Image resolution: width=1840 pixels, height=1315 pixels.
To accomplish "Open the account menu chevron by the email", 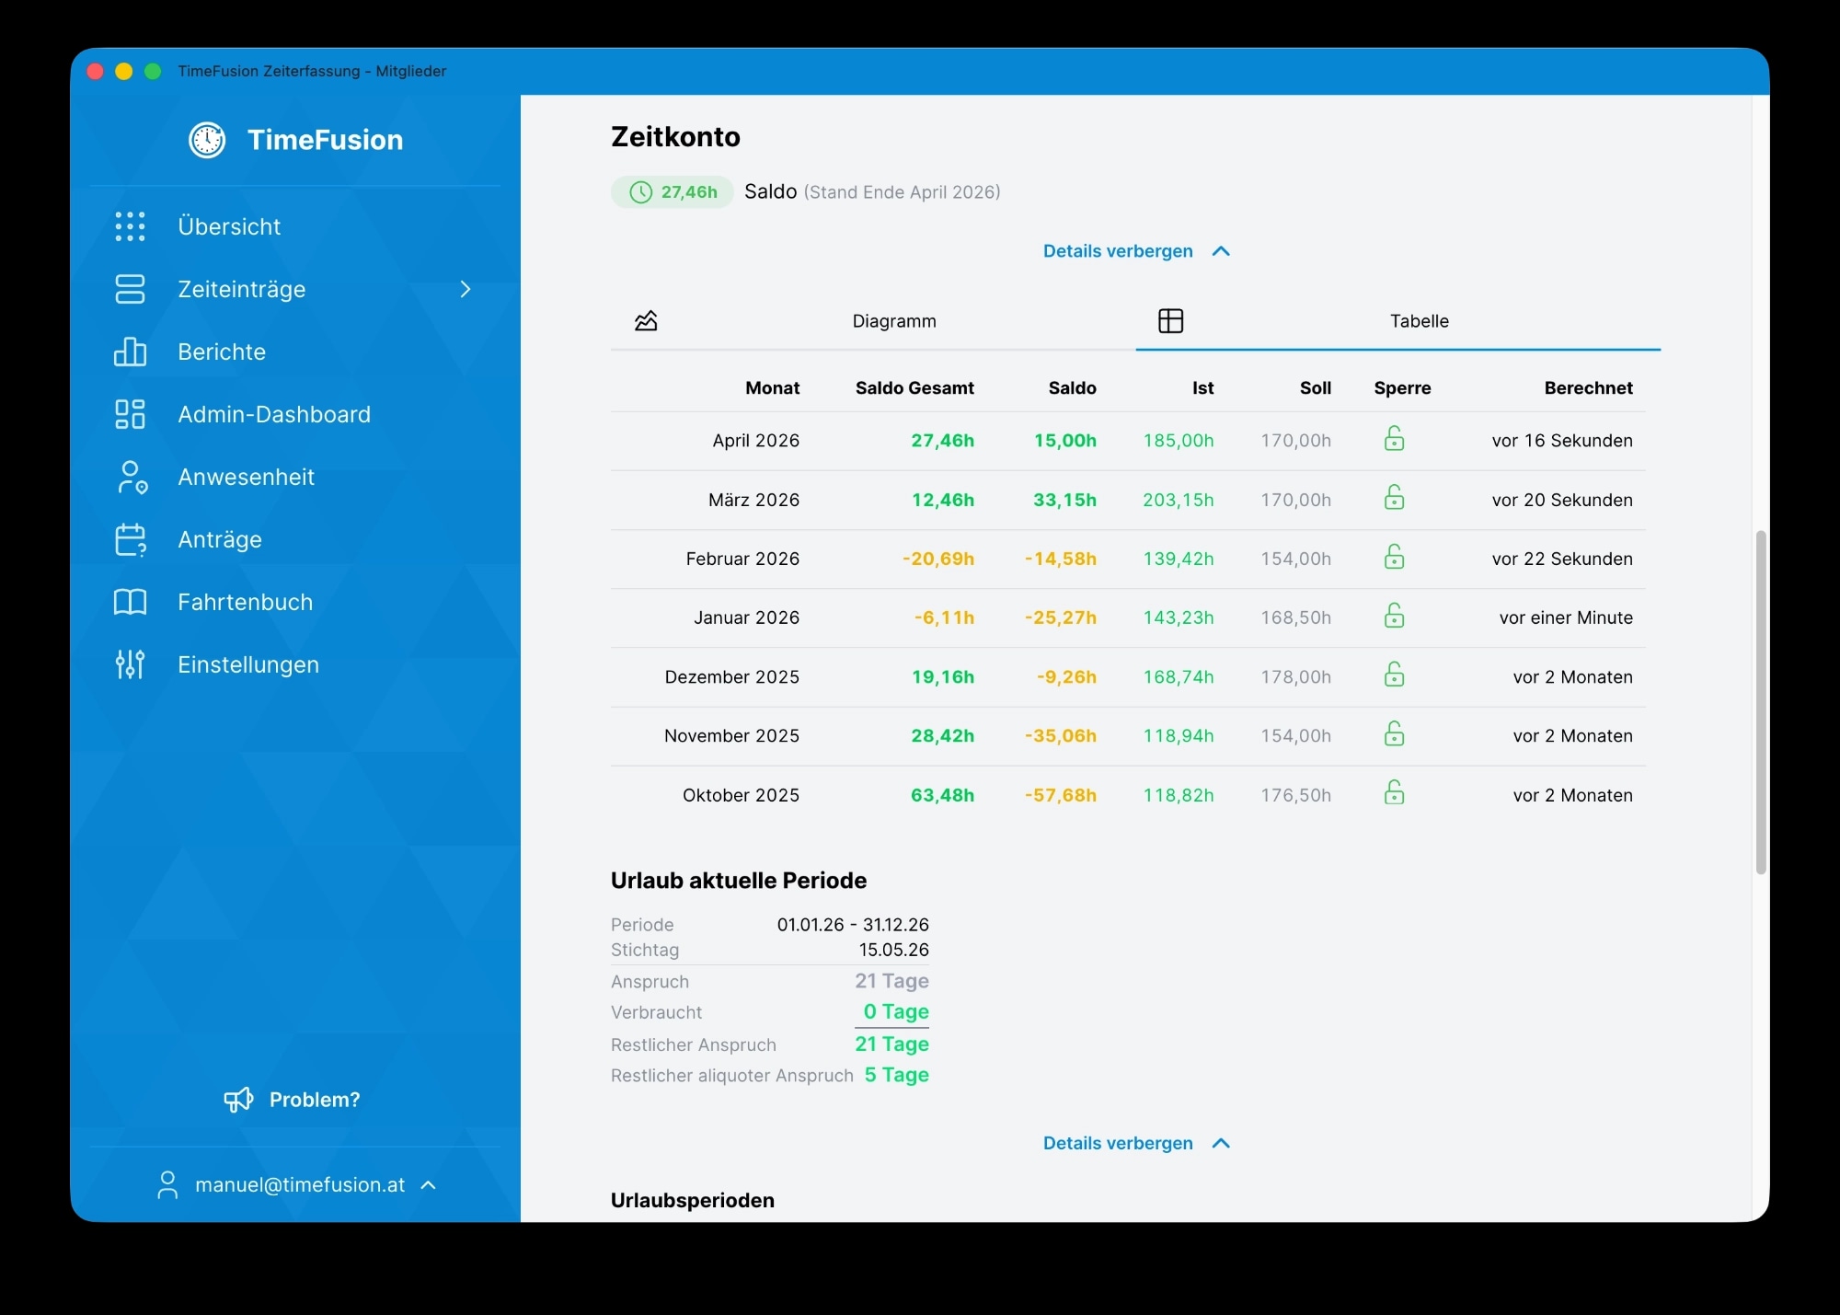I will click(428, 1185).
